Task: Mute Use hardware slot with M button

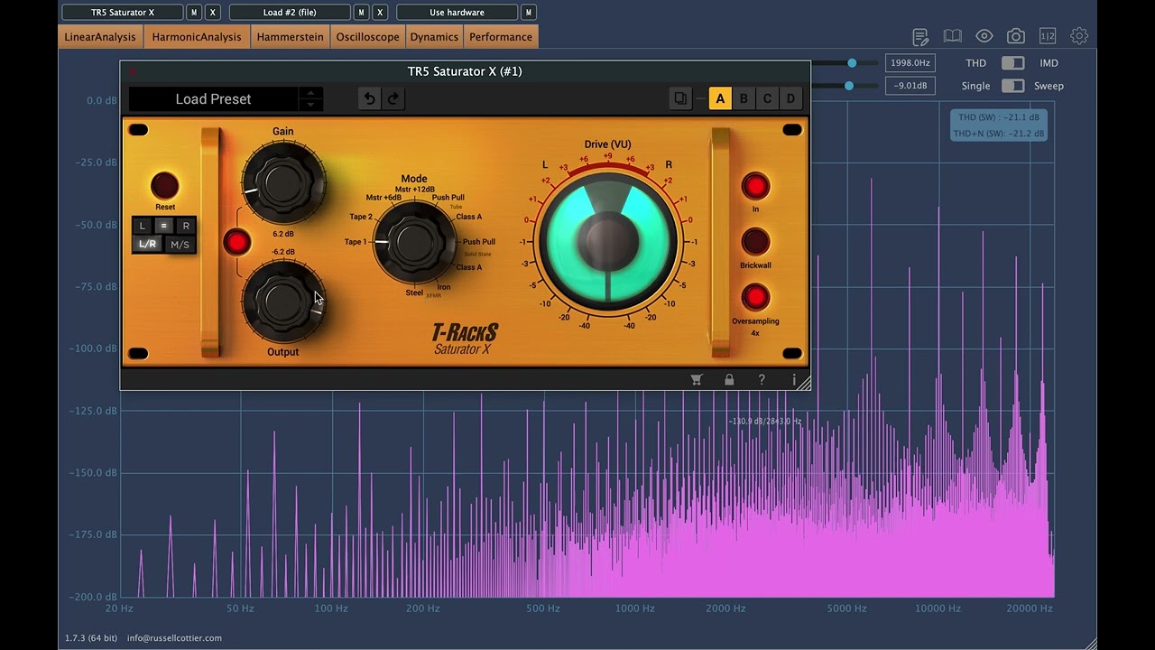Action: tap(529, 13)
